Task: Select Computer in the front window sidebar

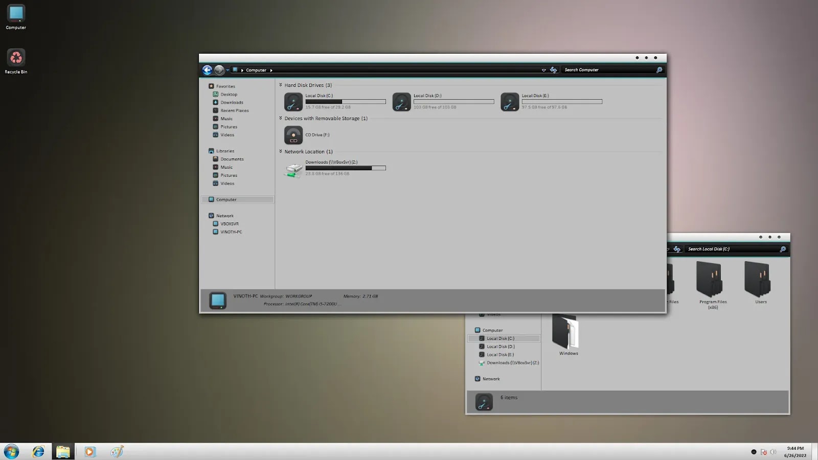Action: [238, 200]
